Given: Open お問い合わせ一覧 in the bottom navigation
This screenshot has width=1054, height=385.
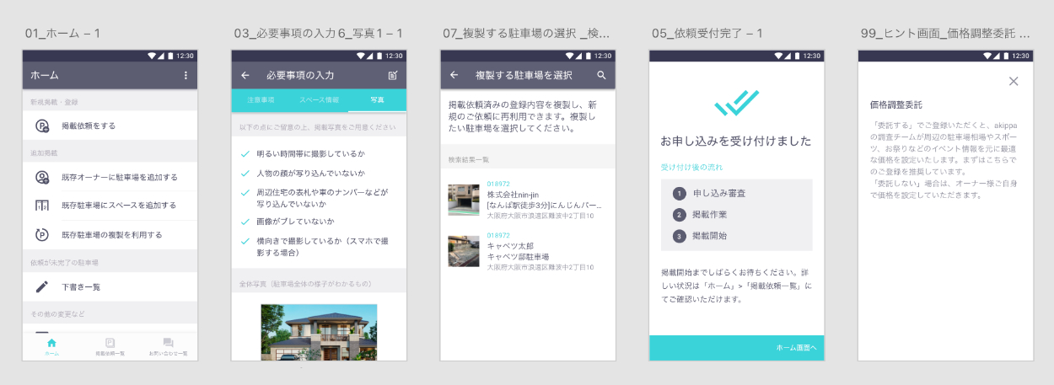Looking at the screenshot, I should coord(168,346).
